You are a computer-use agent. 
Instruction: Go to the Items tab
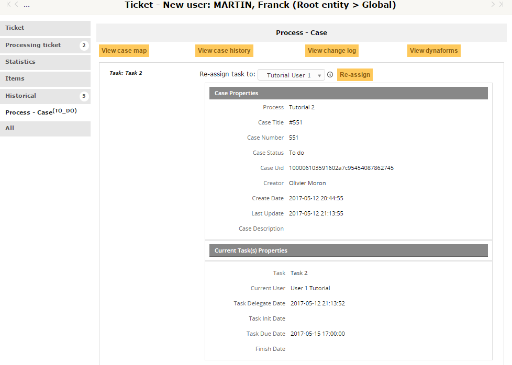pyautogui.click(x=45, y=78)
